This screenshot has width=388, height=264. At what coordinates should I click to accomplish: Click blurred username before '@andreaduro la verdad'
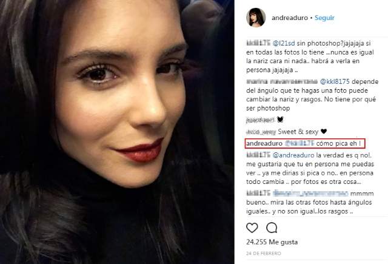[x=258, y=155]
